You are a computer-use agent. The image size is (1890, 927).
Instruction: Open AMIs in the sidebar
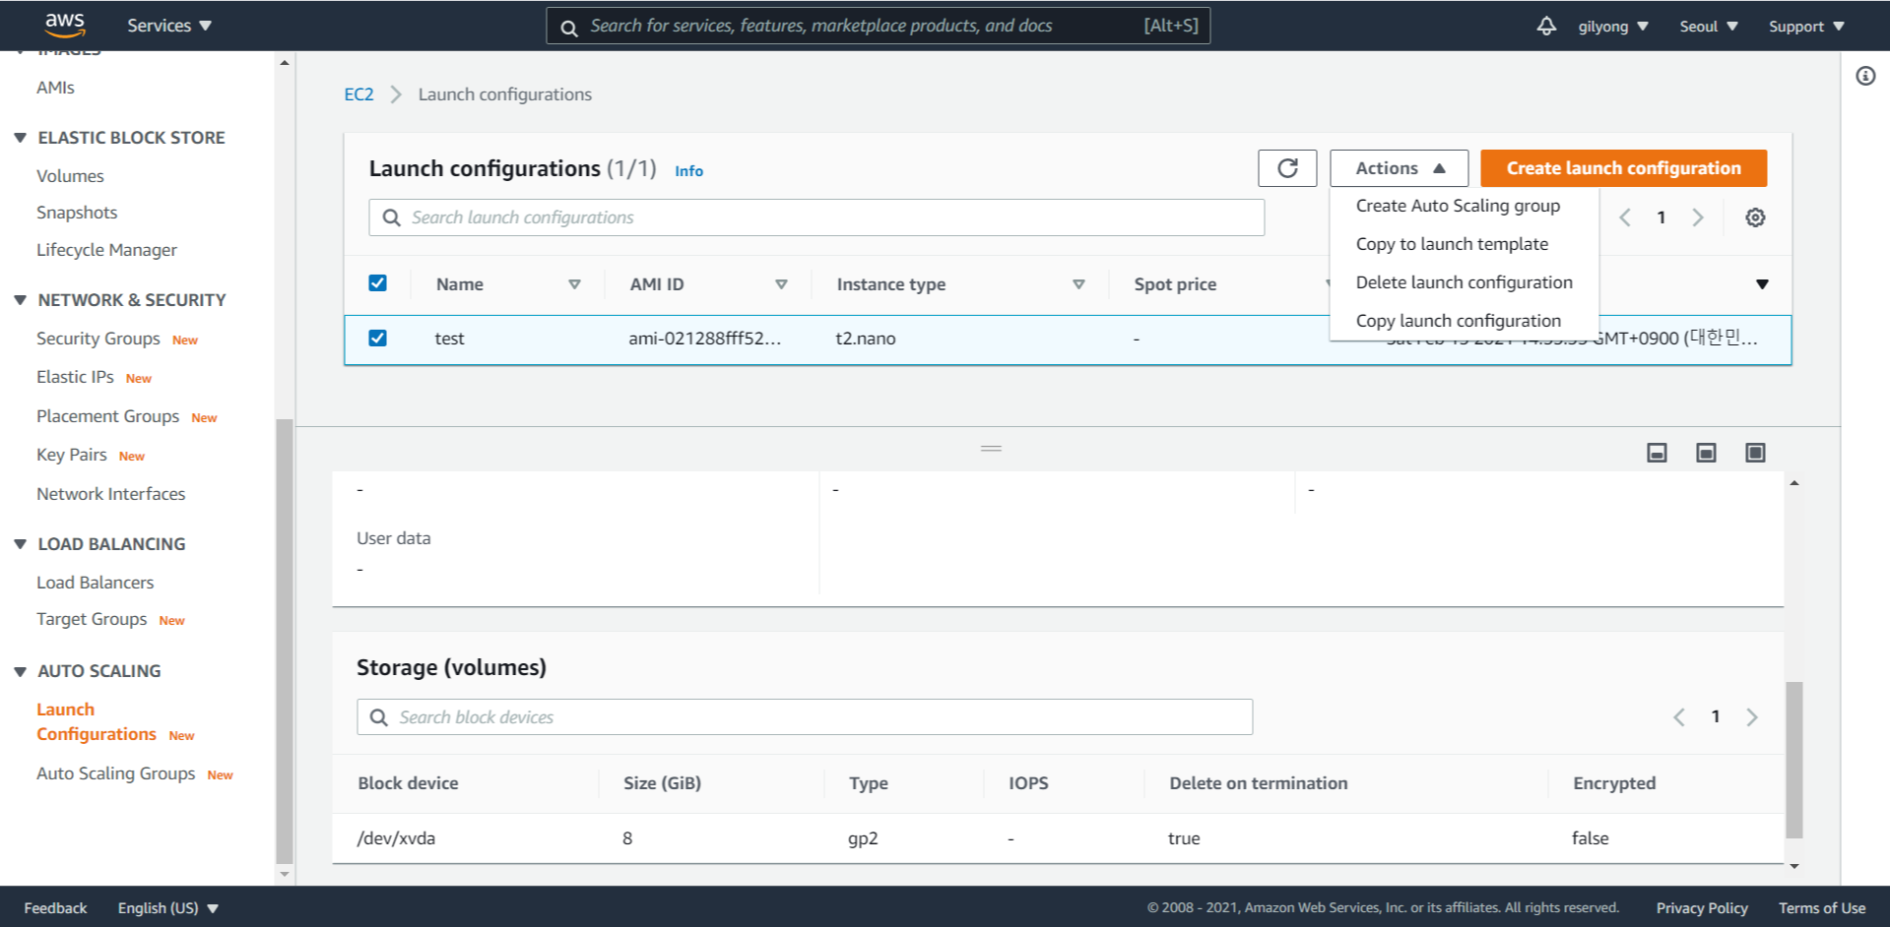click(x=55, y=88)
